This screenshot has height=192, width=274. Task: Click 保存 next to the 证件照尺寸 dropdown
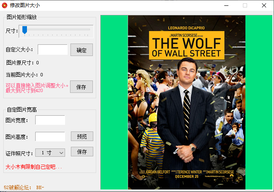82,152
